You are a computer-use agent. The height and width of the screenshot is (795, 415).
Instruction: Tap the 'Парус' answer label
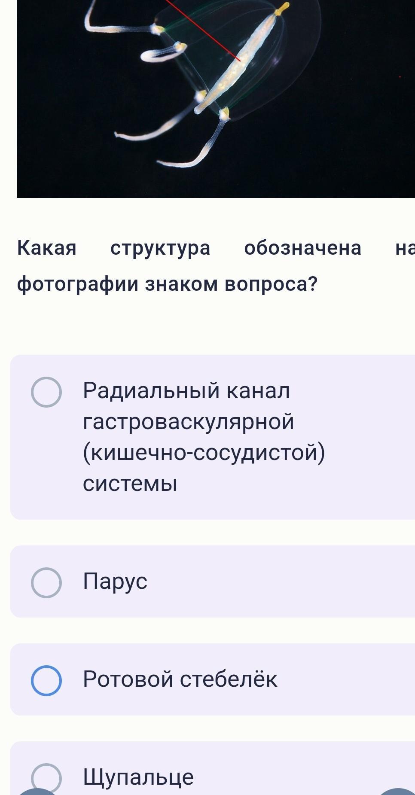click(x=115, y=582)
